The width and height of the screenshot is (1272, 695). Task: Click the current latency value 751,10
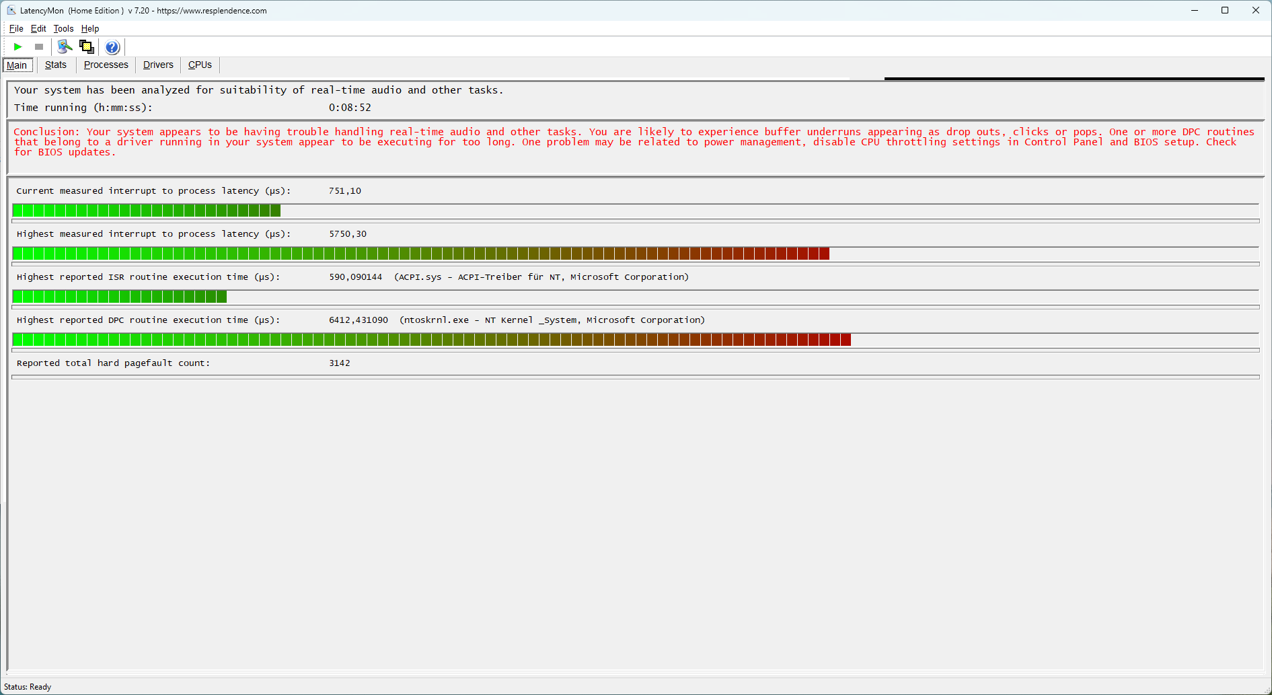(345, 191)
